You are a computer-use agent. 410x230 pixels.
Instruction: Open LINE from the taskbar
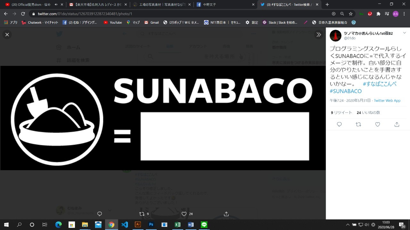coord(204,225)
